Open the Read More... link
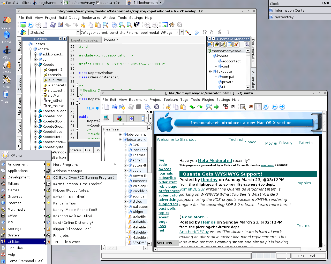 pos(195,217)
